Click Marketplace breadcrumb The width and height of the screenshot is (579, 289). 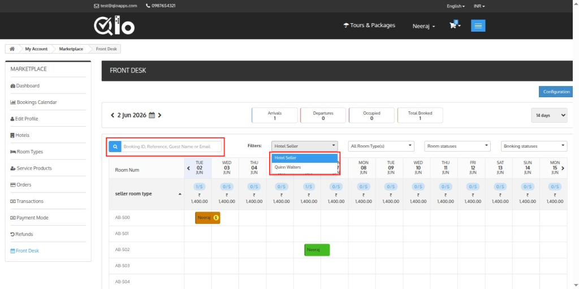71,49
